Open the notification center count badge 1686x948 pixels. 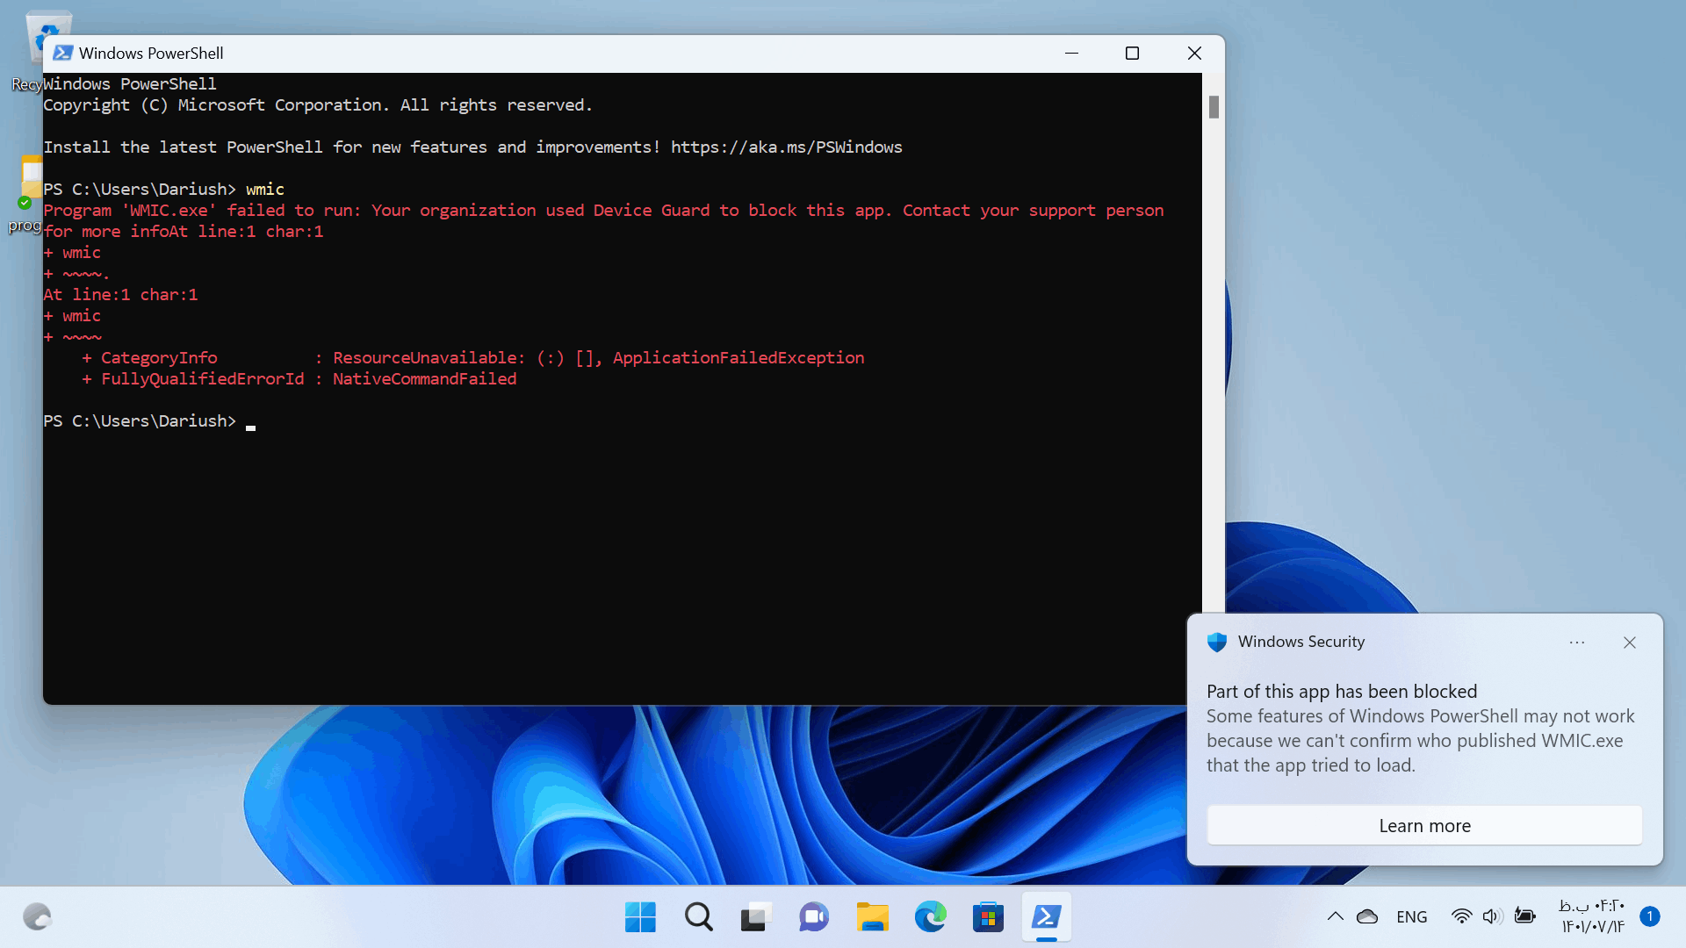(1650, 916)
